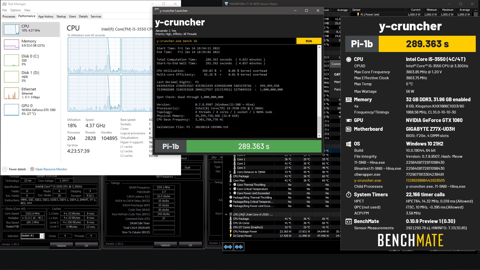Collapse Task Manager with Fewer details
This screenshot has width=480, height=270.
tap(14, 169)
